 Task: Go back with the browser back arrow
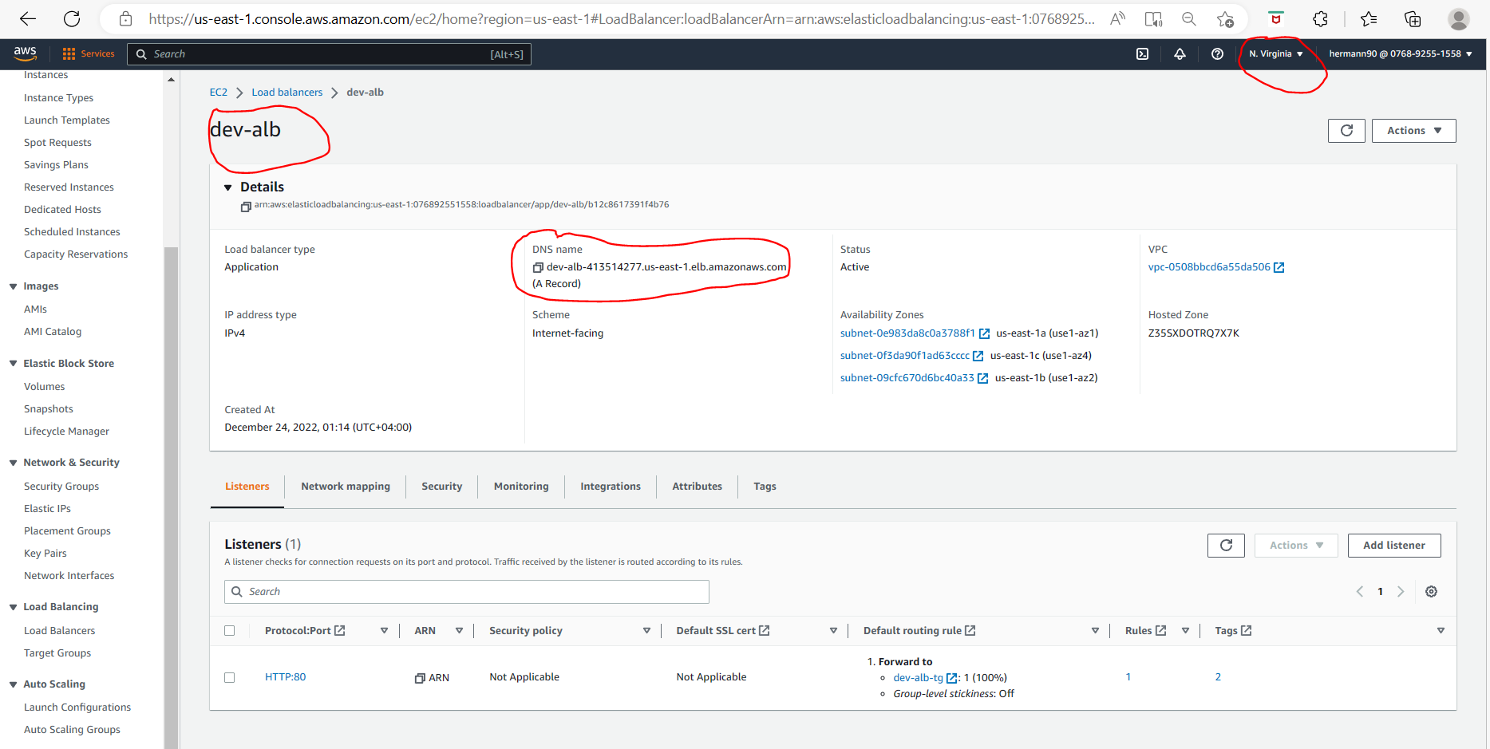28,18
